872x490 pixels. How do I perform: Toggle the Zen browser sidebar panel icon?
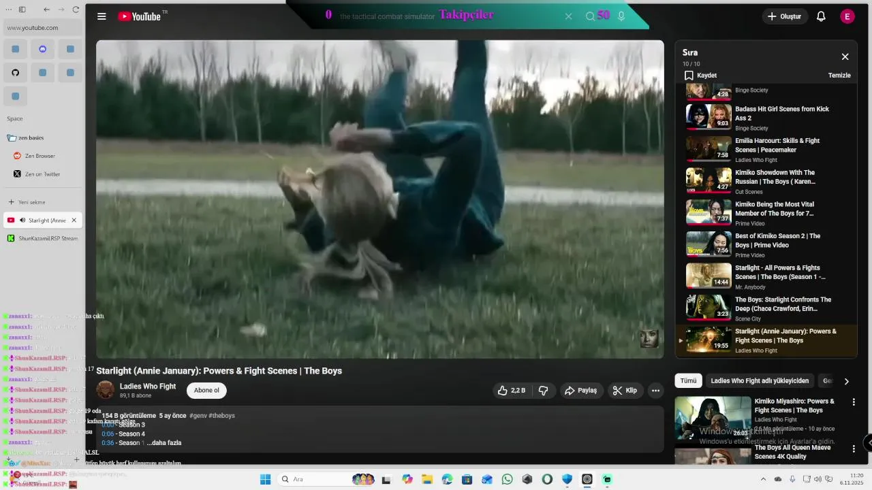pyautogui.click(x=22, y=10)
